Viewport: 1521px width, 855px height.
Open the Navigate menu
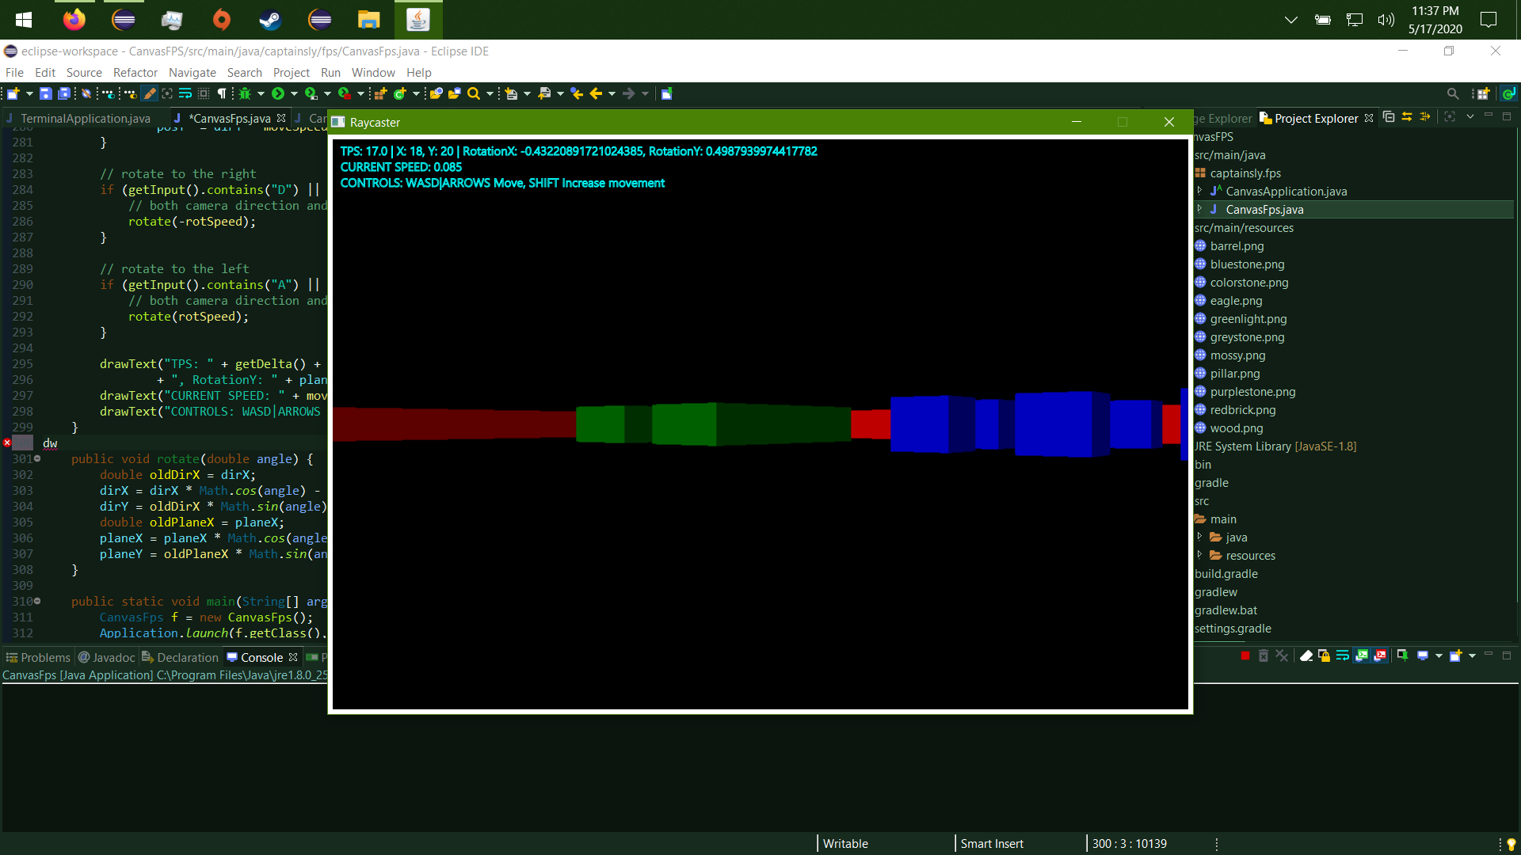[192, 72]
